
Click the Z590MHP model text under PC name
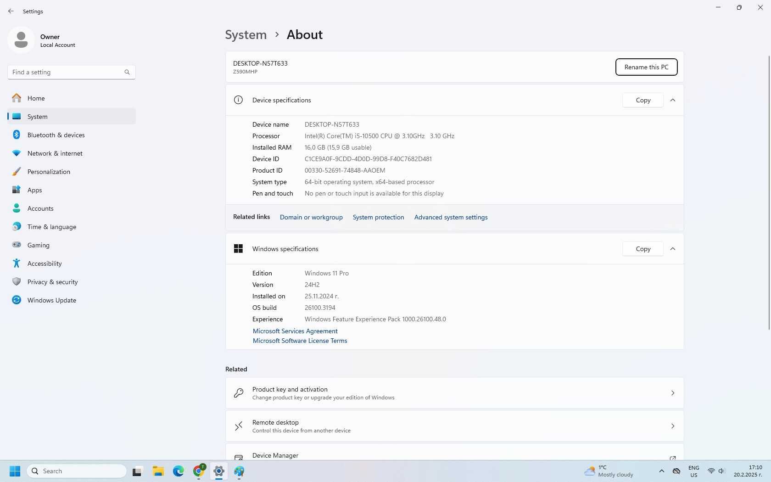tap(245, 72)
